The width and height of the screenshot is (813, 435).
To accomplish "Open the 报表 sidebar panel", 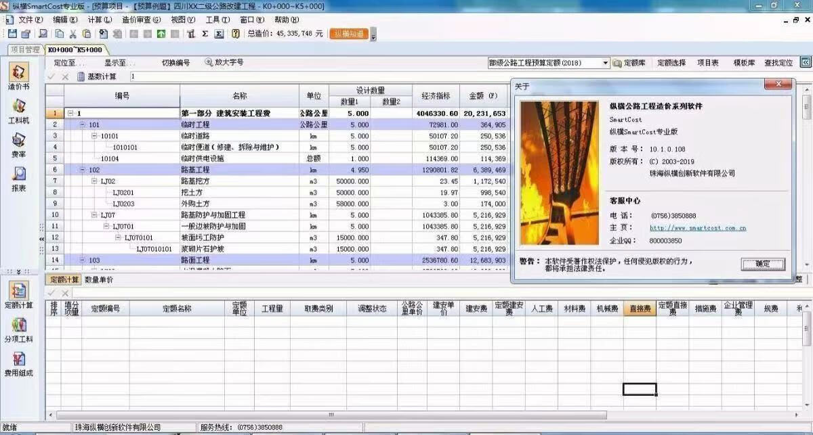I will point(19,179).
